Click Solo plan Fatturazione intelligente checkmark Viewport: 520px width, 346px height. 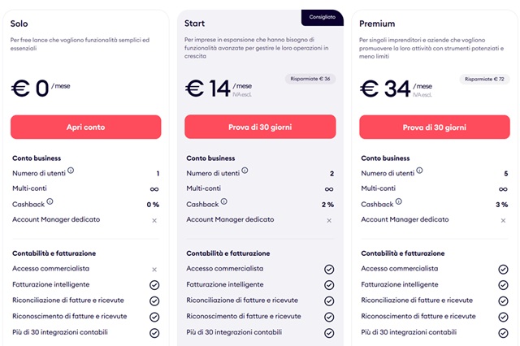(154, 285)
